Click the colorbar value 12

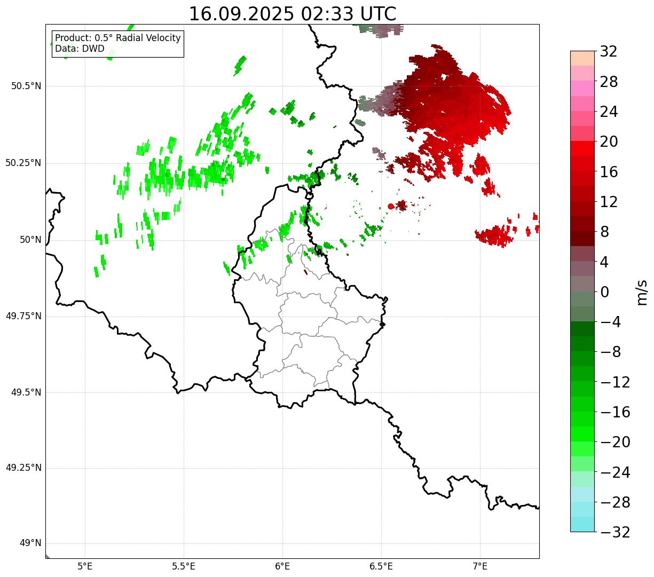pyautogui.click(x=609, y=202)
